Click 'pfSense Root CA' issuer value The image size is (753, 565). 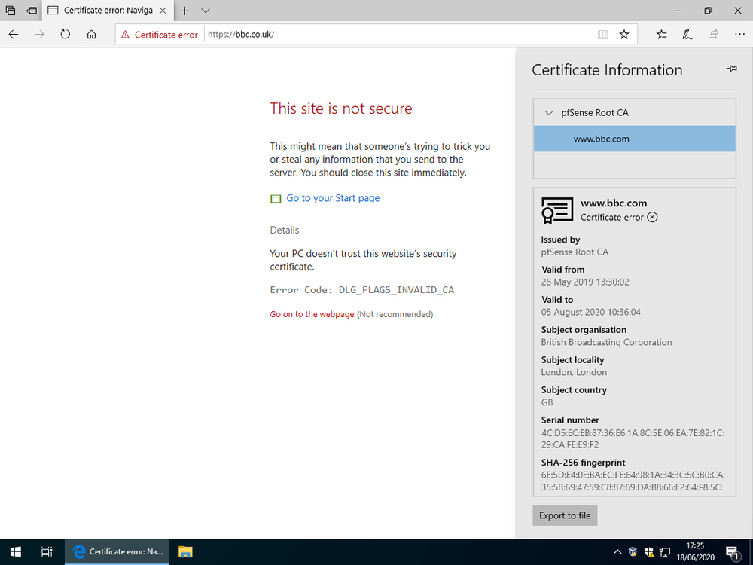click(575, 252)
